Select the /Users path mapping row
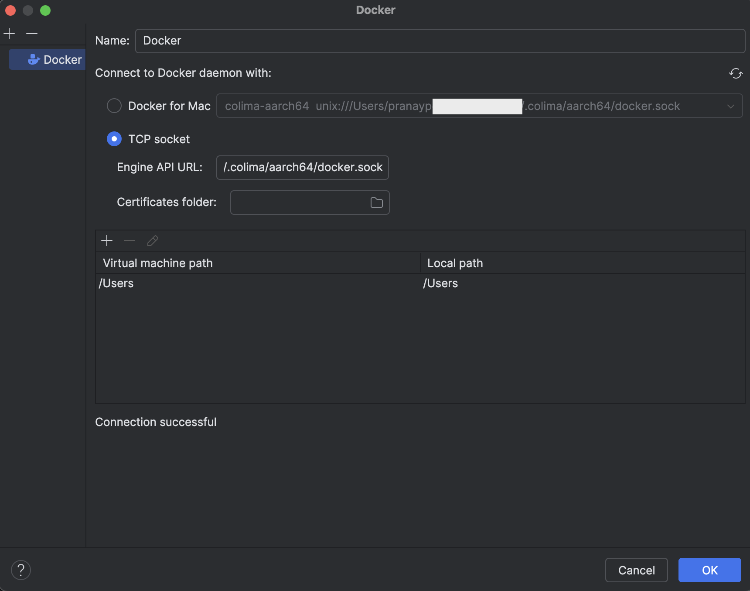The image size is (750, 591). [x=420, y=283]
